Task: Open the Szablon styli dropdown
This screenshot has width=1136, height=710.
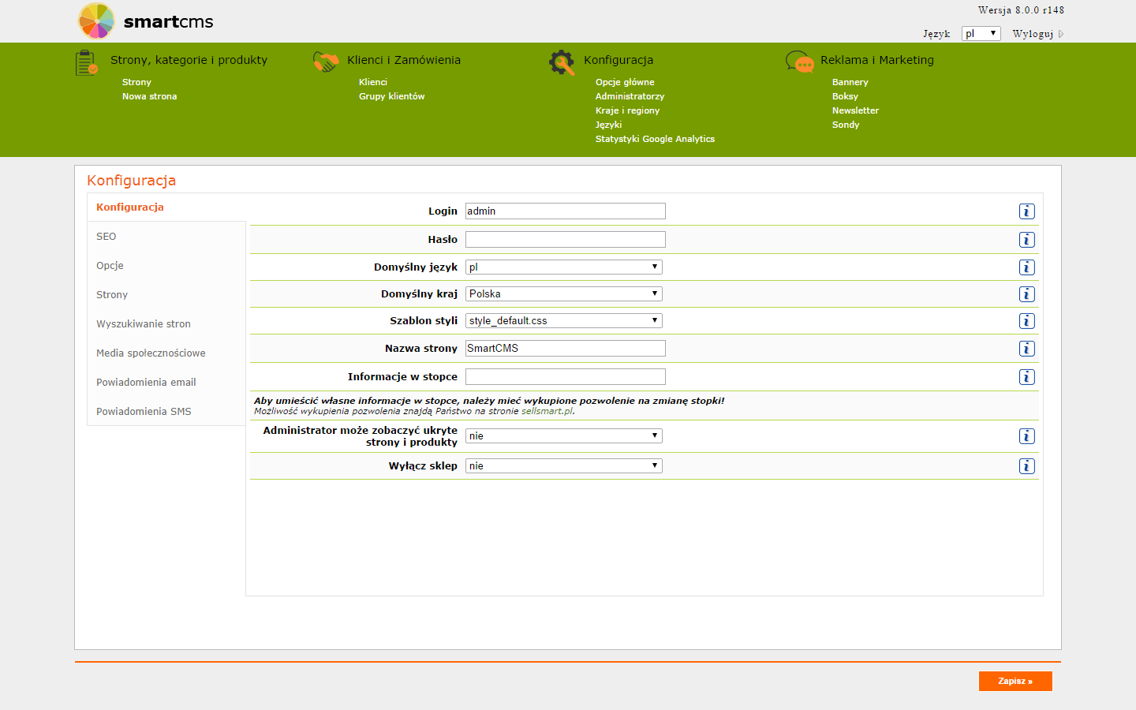Action: 564,320
